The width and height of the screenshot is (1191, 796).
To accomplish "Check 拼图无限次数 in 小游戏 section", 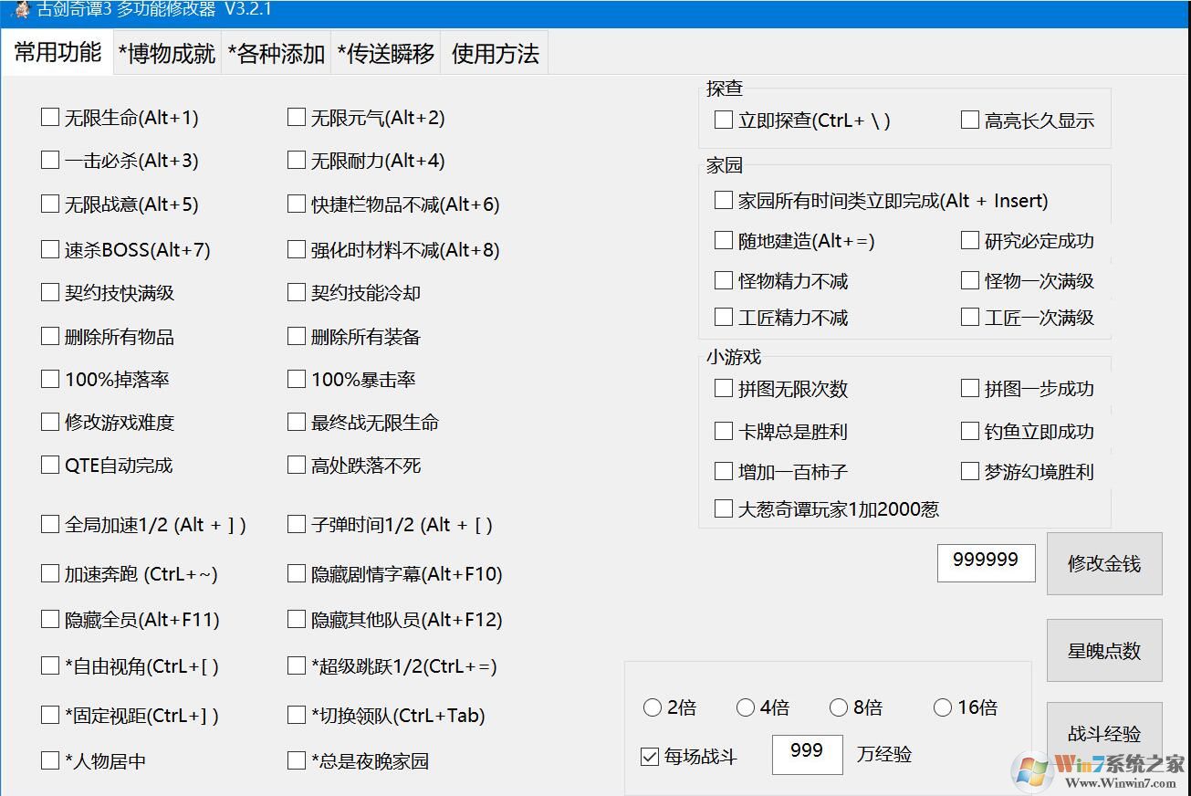I will point(722,388).
